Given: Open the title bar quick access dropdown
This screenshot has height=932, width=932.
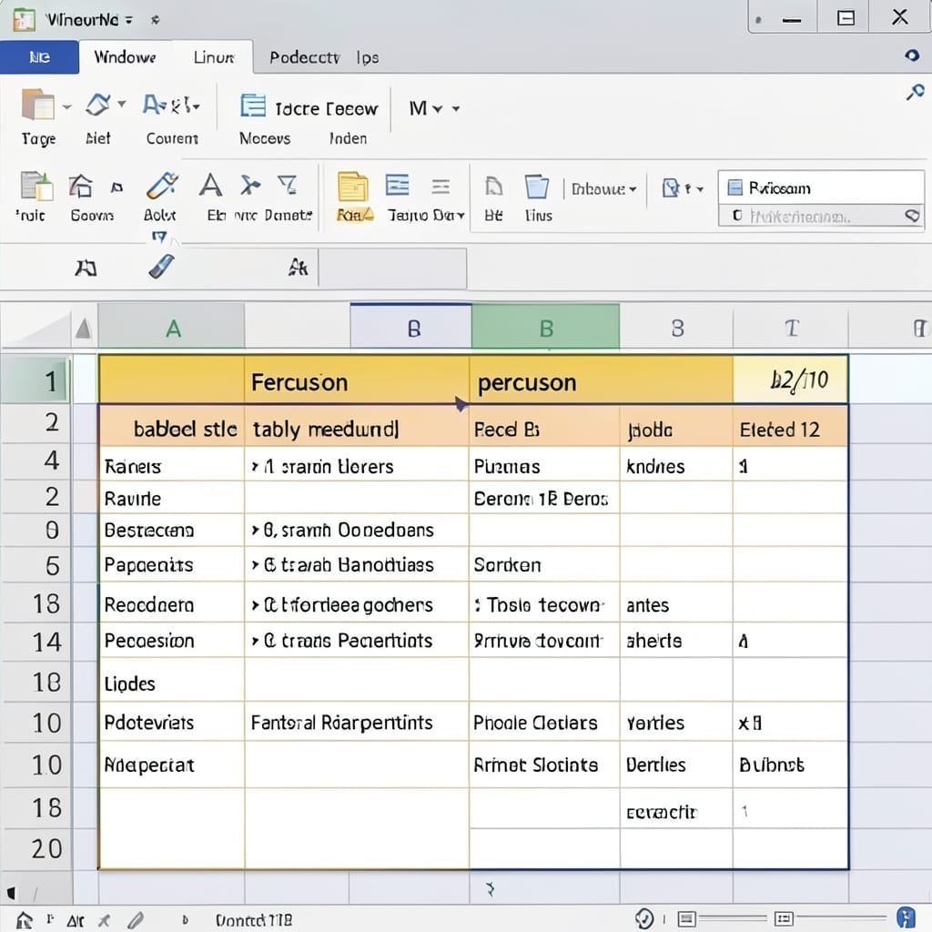Looking at the screenshot, I should (x=128, y=20).
